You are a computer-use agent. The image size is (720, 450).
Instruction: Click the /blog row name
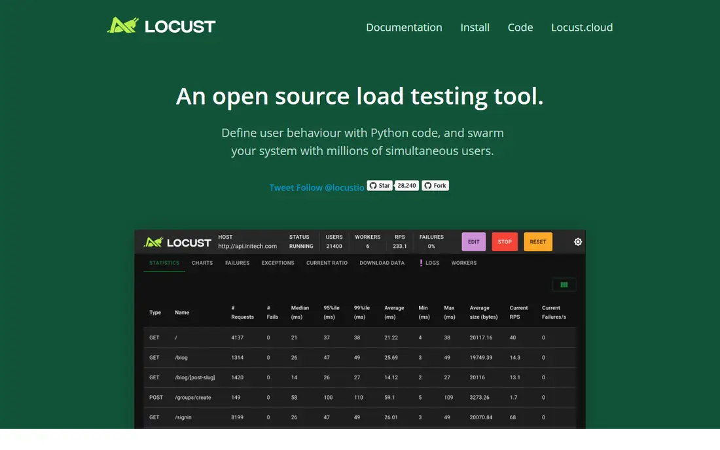pos(181,357)
